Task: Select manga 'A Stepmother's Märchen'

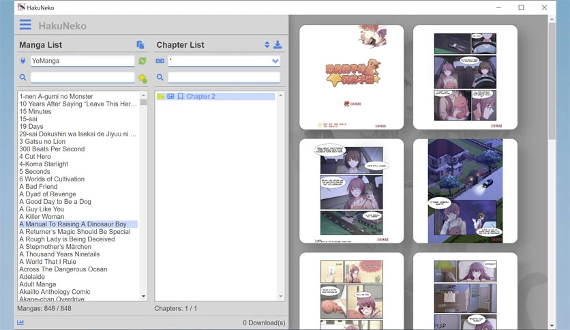Action: pyautogui.click(x=55, y=247)
